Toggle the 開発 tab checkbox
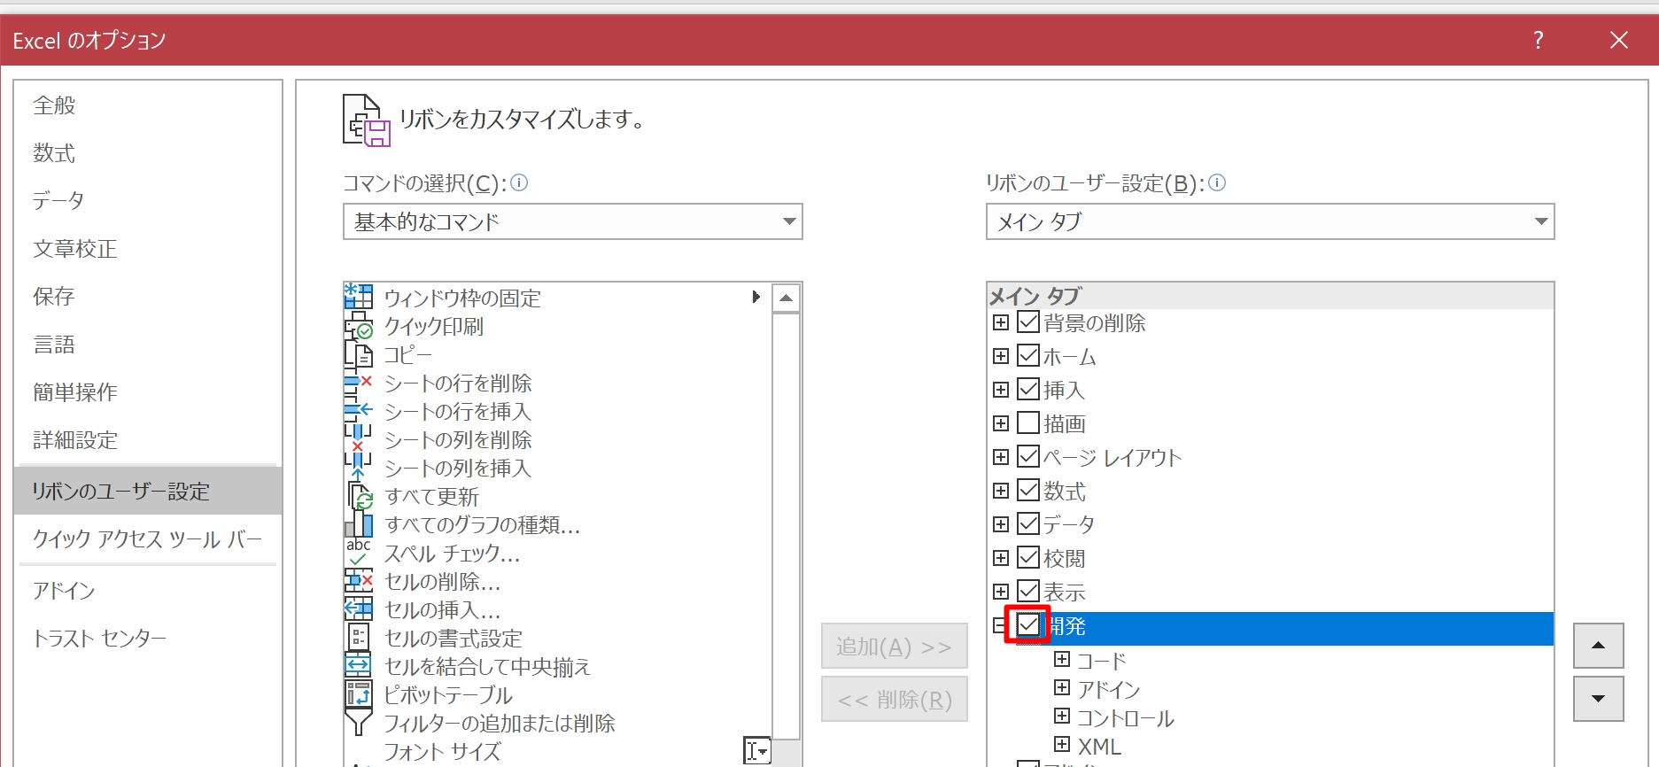 [1028, 625]
